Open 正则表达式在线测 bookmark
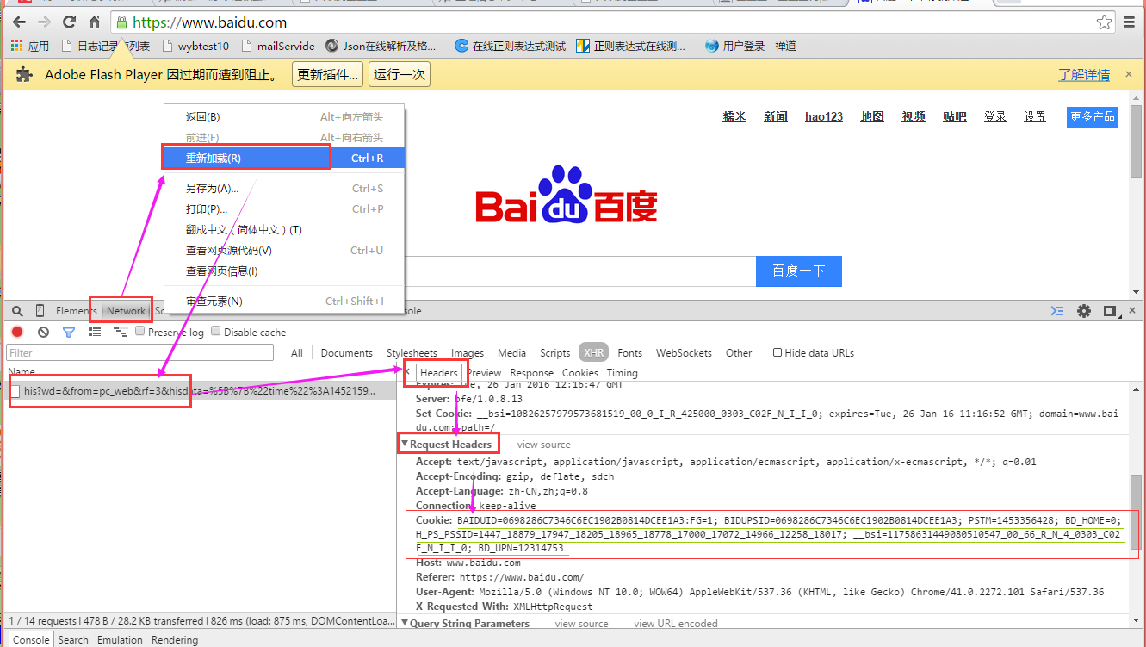The width and height of the screenshot is (1146, 647). (631, 47)
